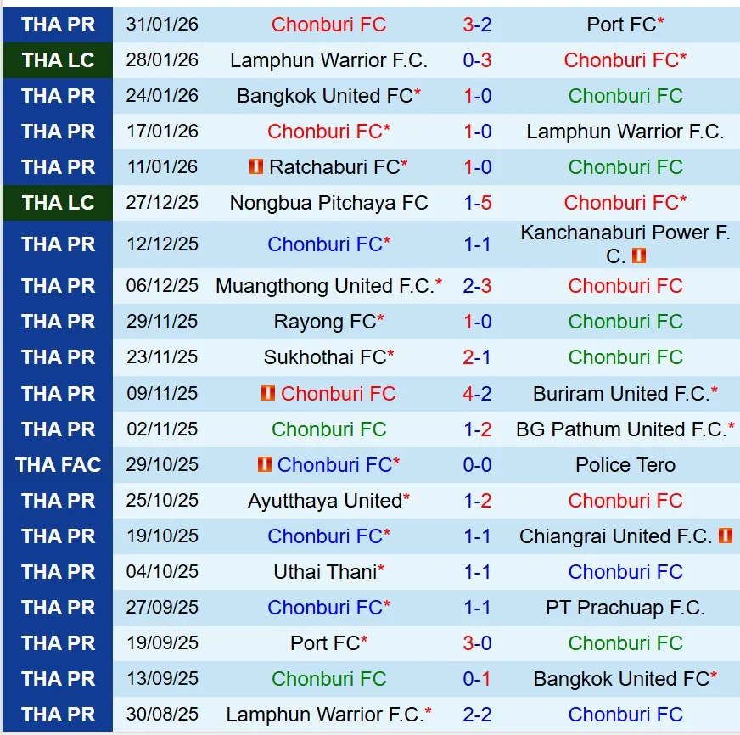The width and height of the screenshot is (740, 735).
Task: Open THA LC label on the 28/01/26 row
Action: click(58, 60)
